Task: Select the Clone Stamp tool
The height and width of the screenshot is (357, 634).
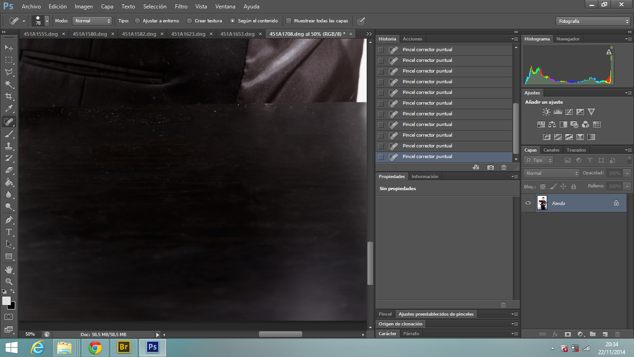Action: click(9, 146)
